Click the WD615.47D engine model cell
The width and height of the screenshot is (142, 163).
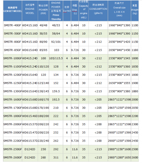coord(30,133)
